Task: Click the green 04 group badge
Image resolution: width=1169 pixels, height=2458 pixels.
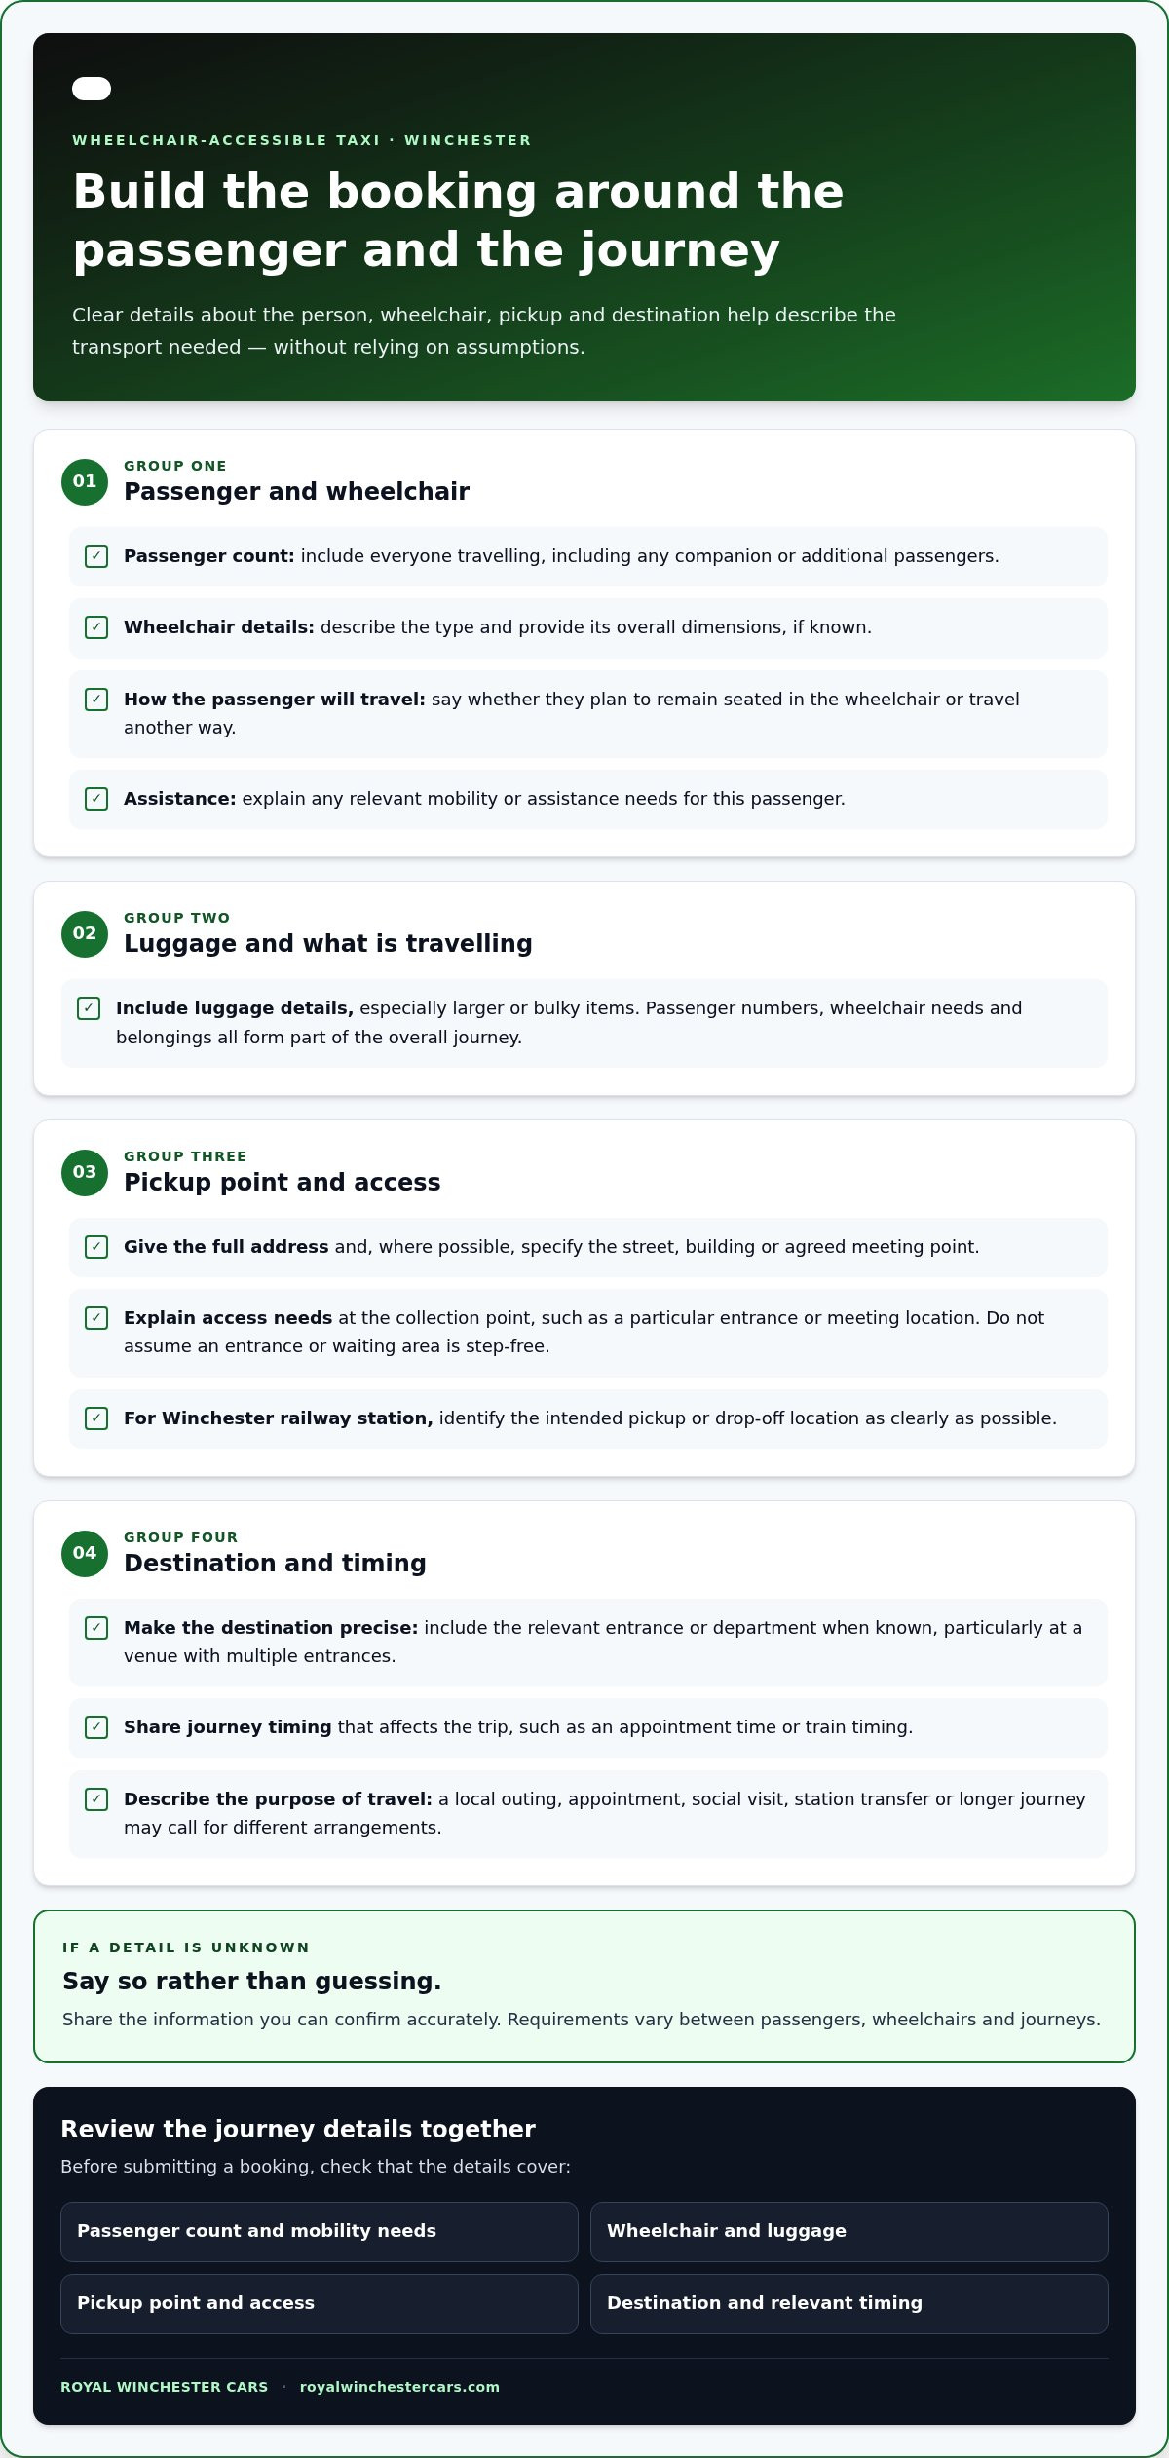Action: 85,1553
